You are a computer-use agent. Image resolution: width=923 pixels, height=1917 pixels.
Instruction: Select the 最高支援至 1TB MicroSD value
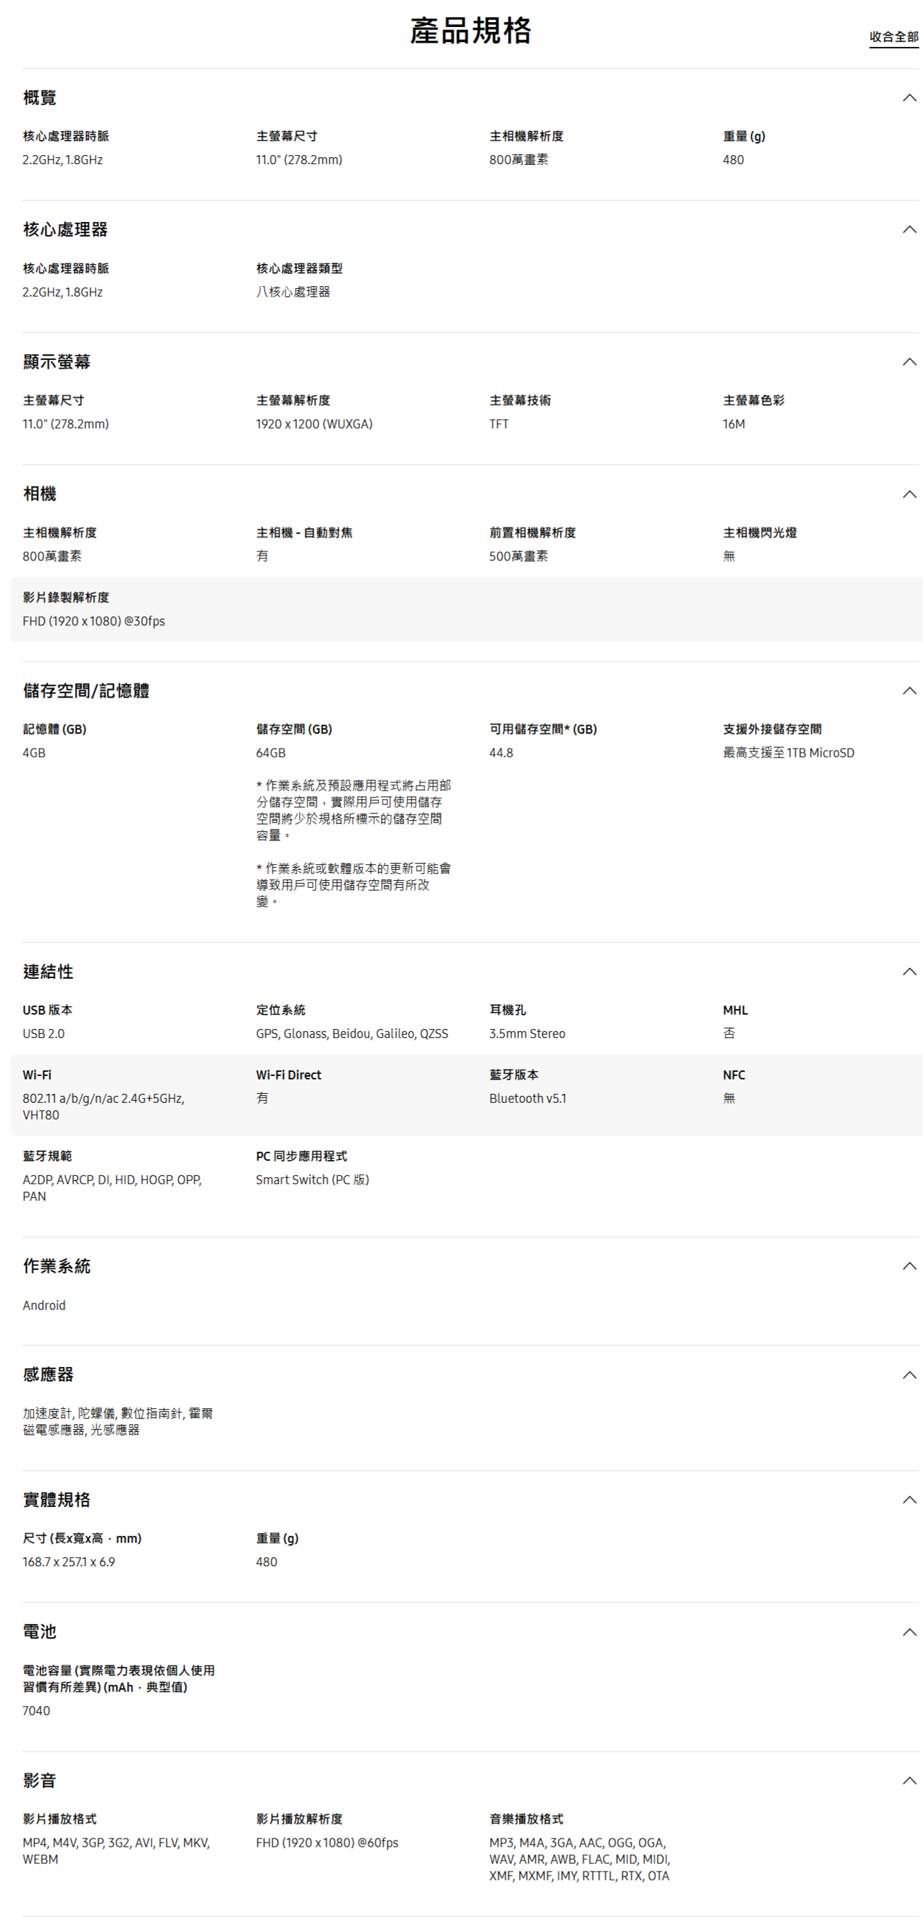point(789,753)
